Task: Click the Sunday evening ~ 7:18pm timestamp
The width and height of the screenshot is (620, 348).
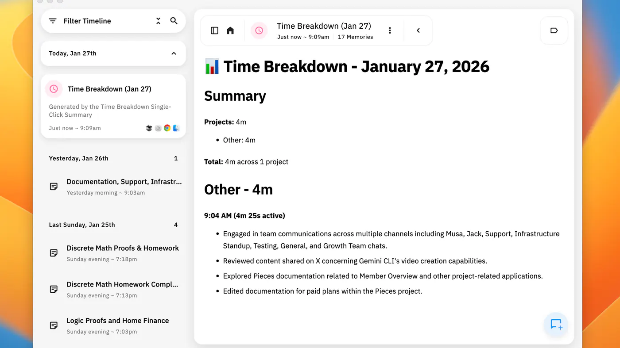Action: [x=102, y=259]
